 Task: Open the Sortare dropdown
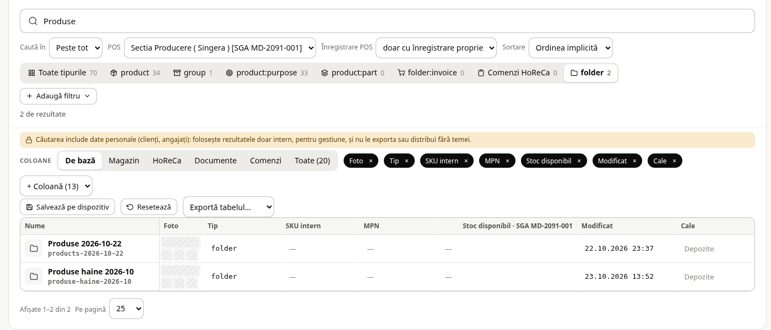pos(571,48)
